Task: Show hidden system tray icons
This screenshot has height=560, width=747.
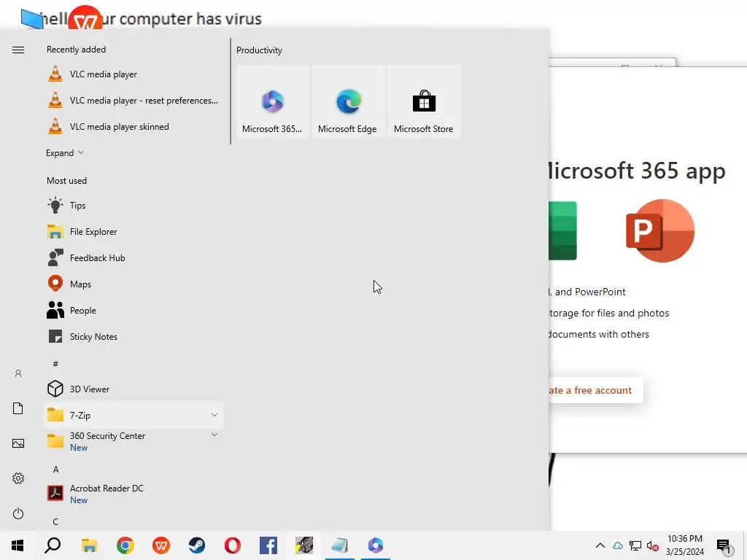Action: pos(600,545)
